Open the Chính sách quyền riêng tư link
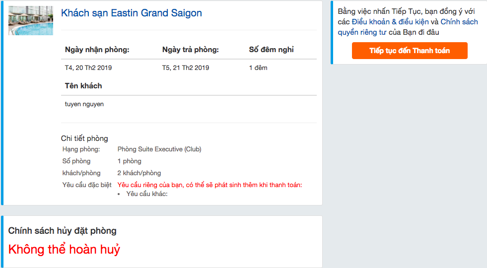The image size is (487, 268). 459,22
